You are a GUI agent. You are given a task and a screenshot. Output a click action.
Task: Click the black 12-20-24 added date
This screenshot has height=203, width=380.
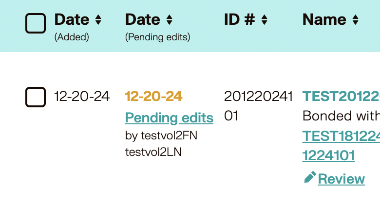pos(82,96)
